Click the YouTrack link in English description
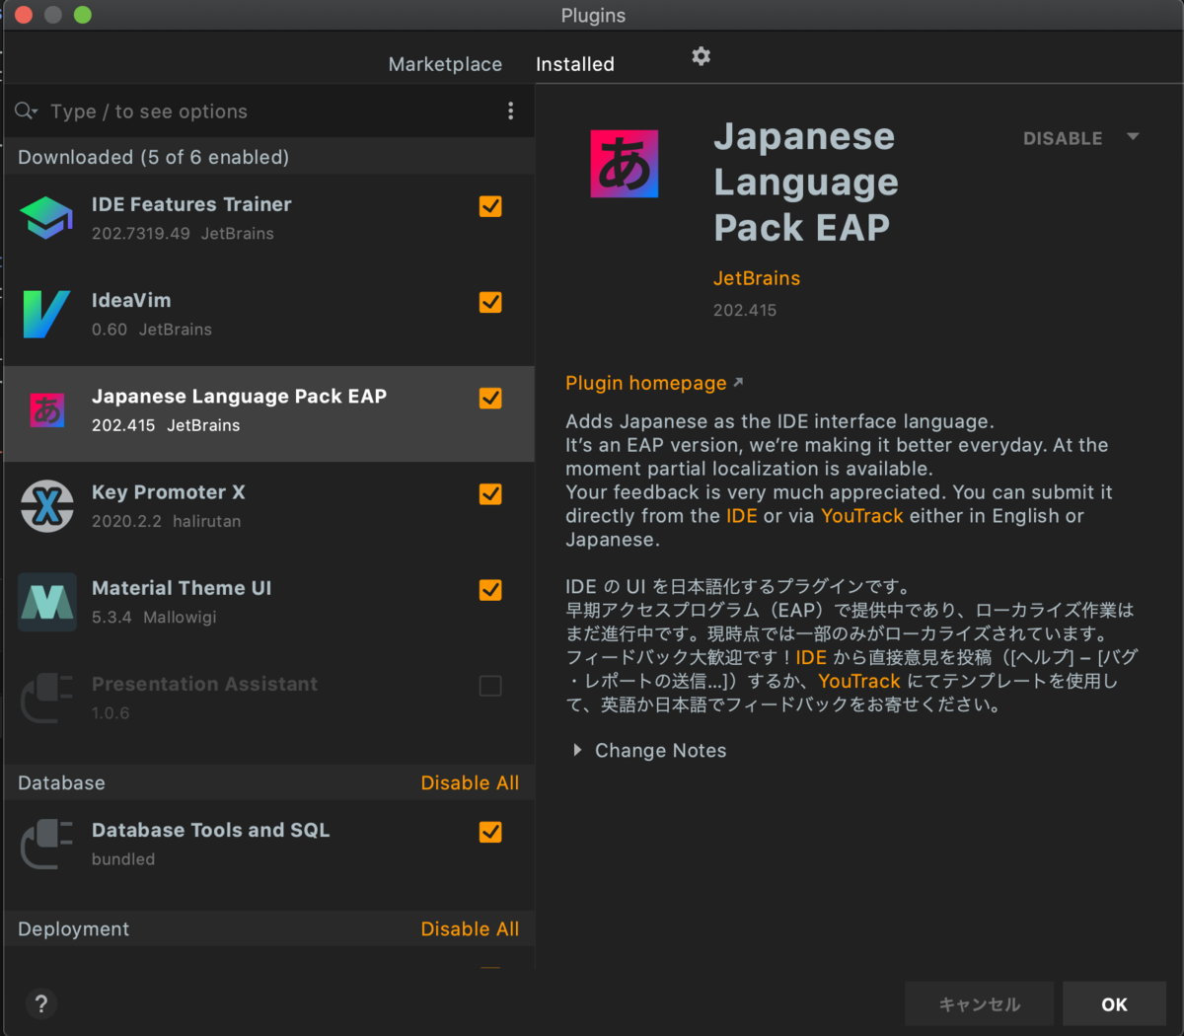Viewport: 1184px width, 1036px height. pos(861,516)
